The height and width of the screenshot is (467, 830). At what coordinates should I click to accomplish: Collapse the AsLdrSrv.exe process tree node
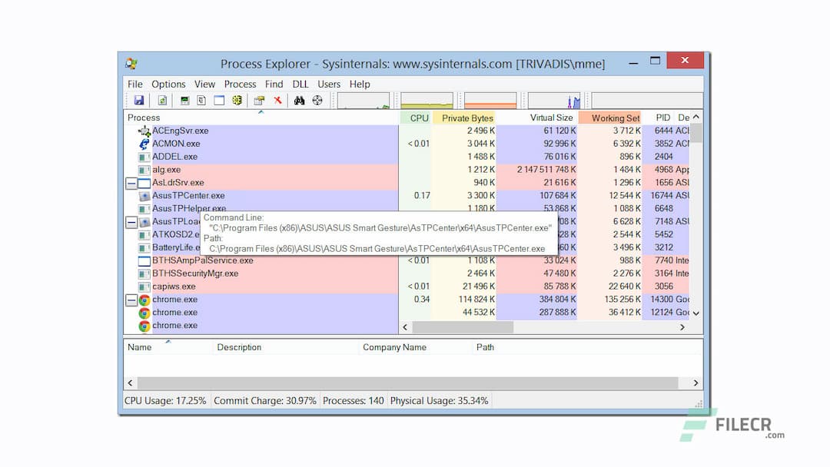[132, 182]
